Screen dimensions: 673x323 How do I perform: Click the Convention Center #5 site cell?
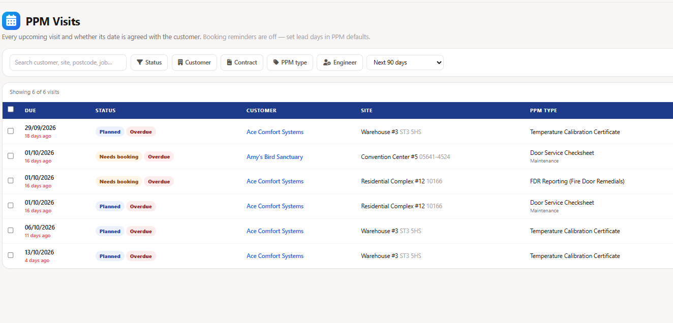(x=406, y=157)
